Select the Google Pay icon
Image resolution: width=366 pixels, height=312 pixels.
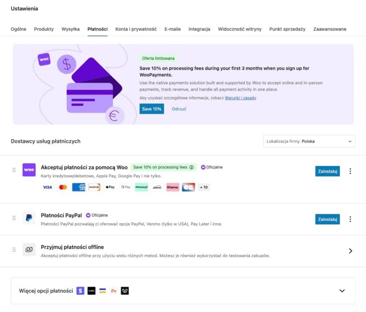pos(125,187)
